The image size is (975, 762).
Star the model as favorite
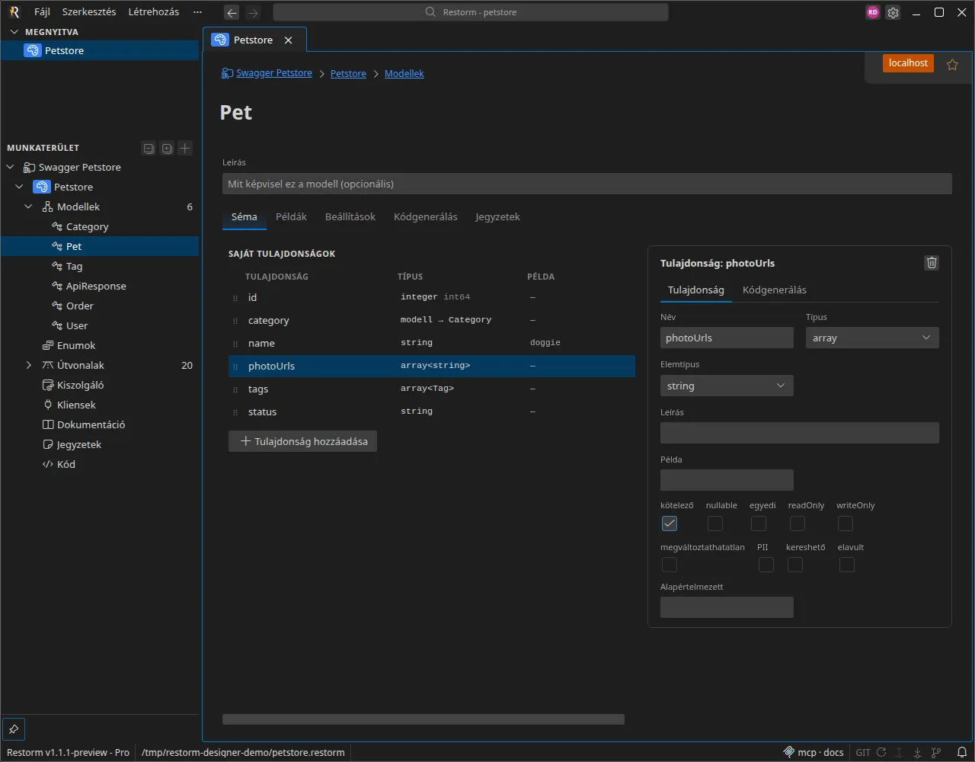coord(952,65)
